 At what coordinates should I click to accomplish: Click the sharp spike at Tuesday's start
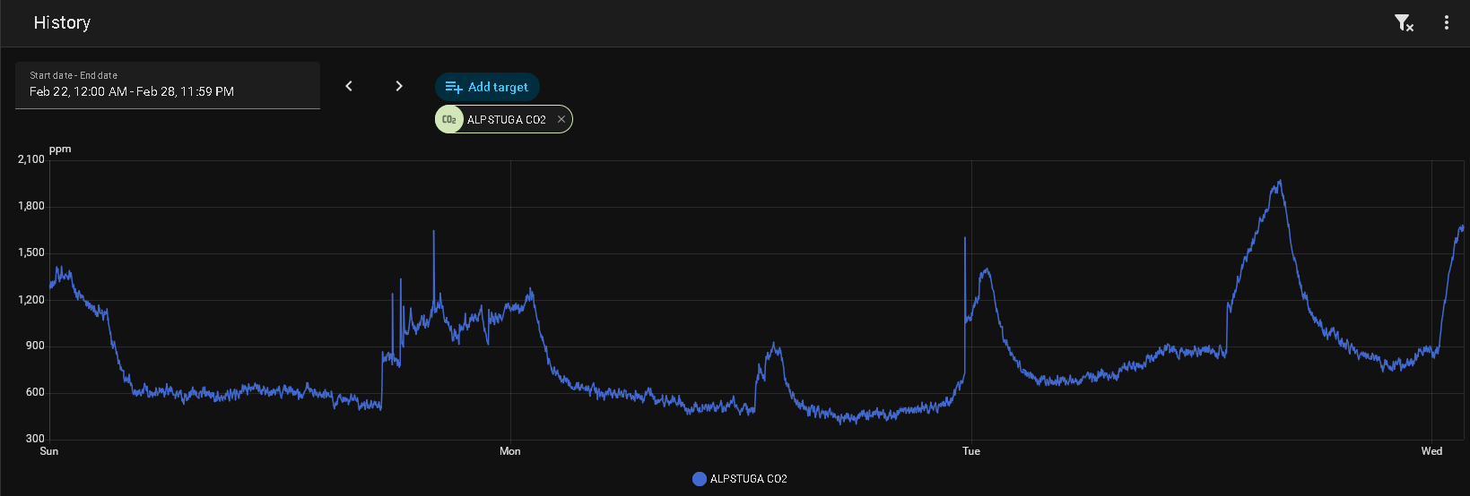[x=965, y=239]
